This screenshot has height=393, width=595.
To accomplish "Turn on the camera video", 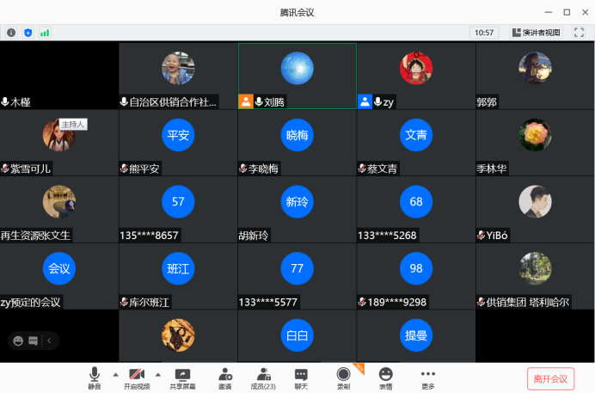I will pos(137,378).
